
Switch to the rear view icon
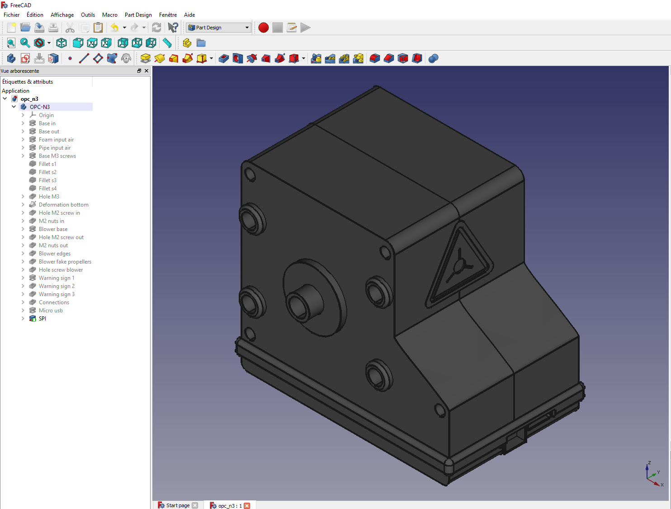tap(123, 43)
